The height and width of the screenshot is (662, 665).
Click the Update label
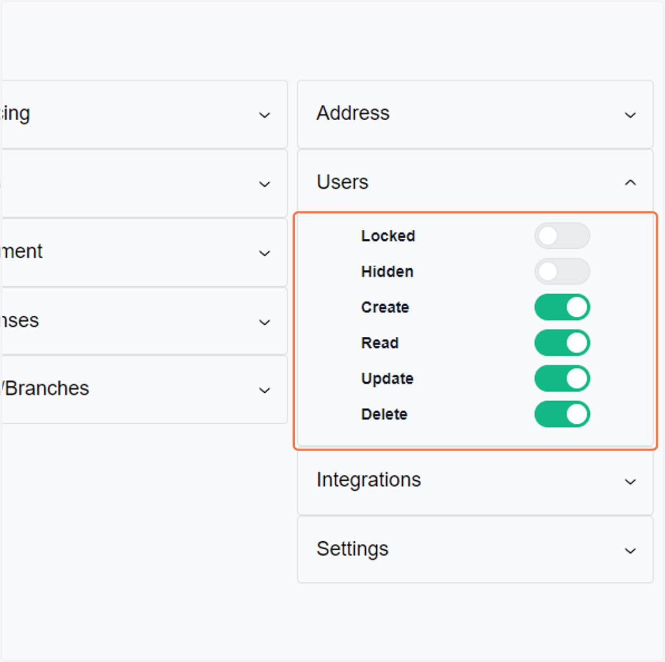click(387, 379)
